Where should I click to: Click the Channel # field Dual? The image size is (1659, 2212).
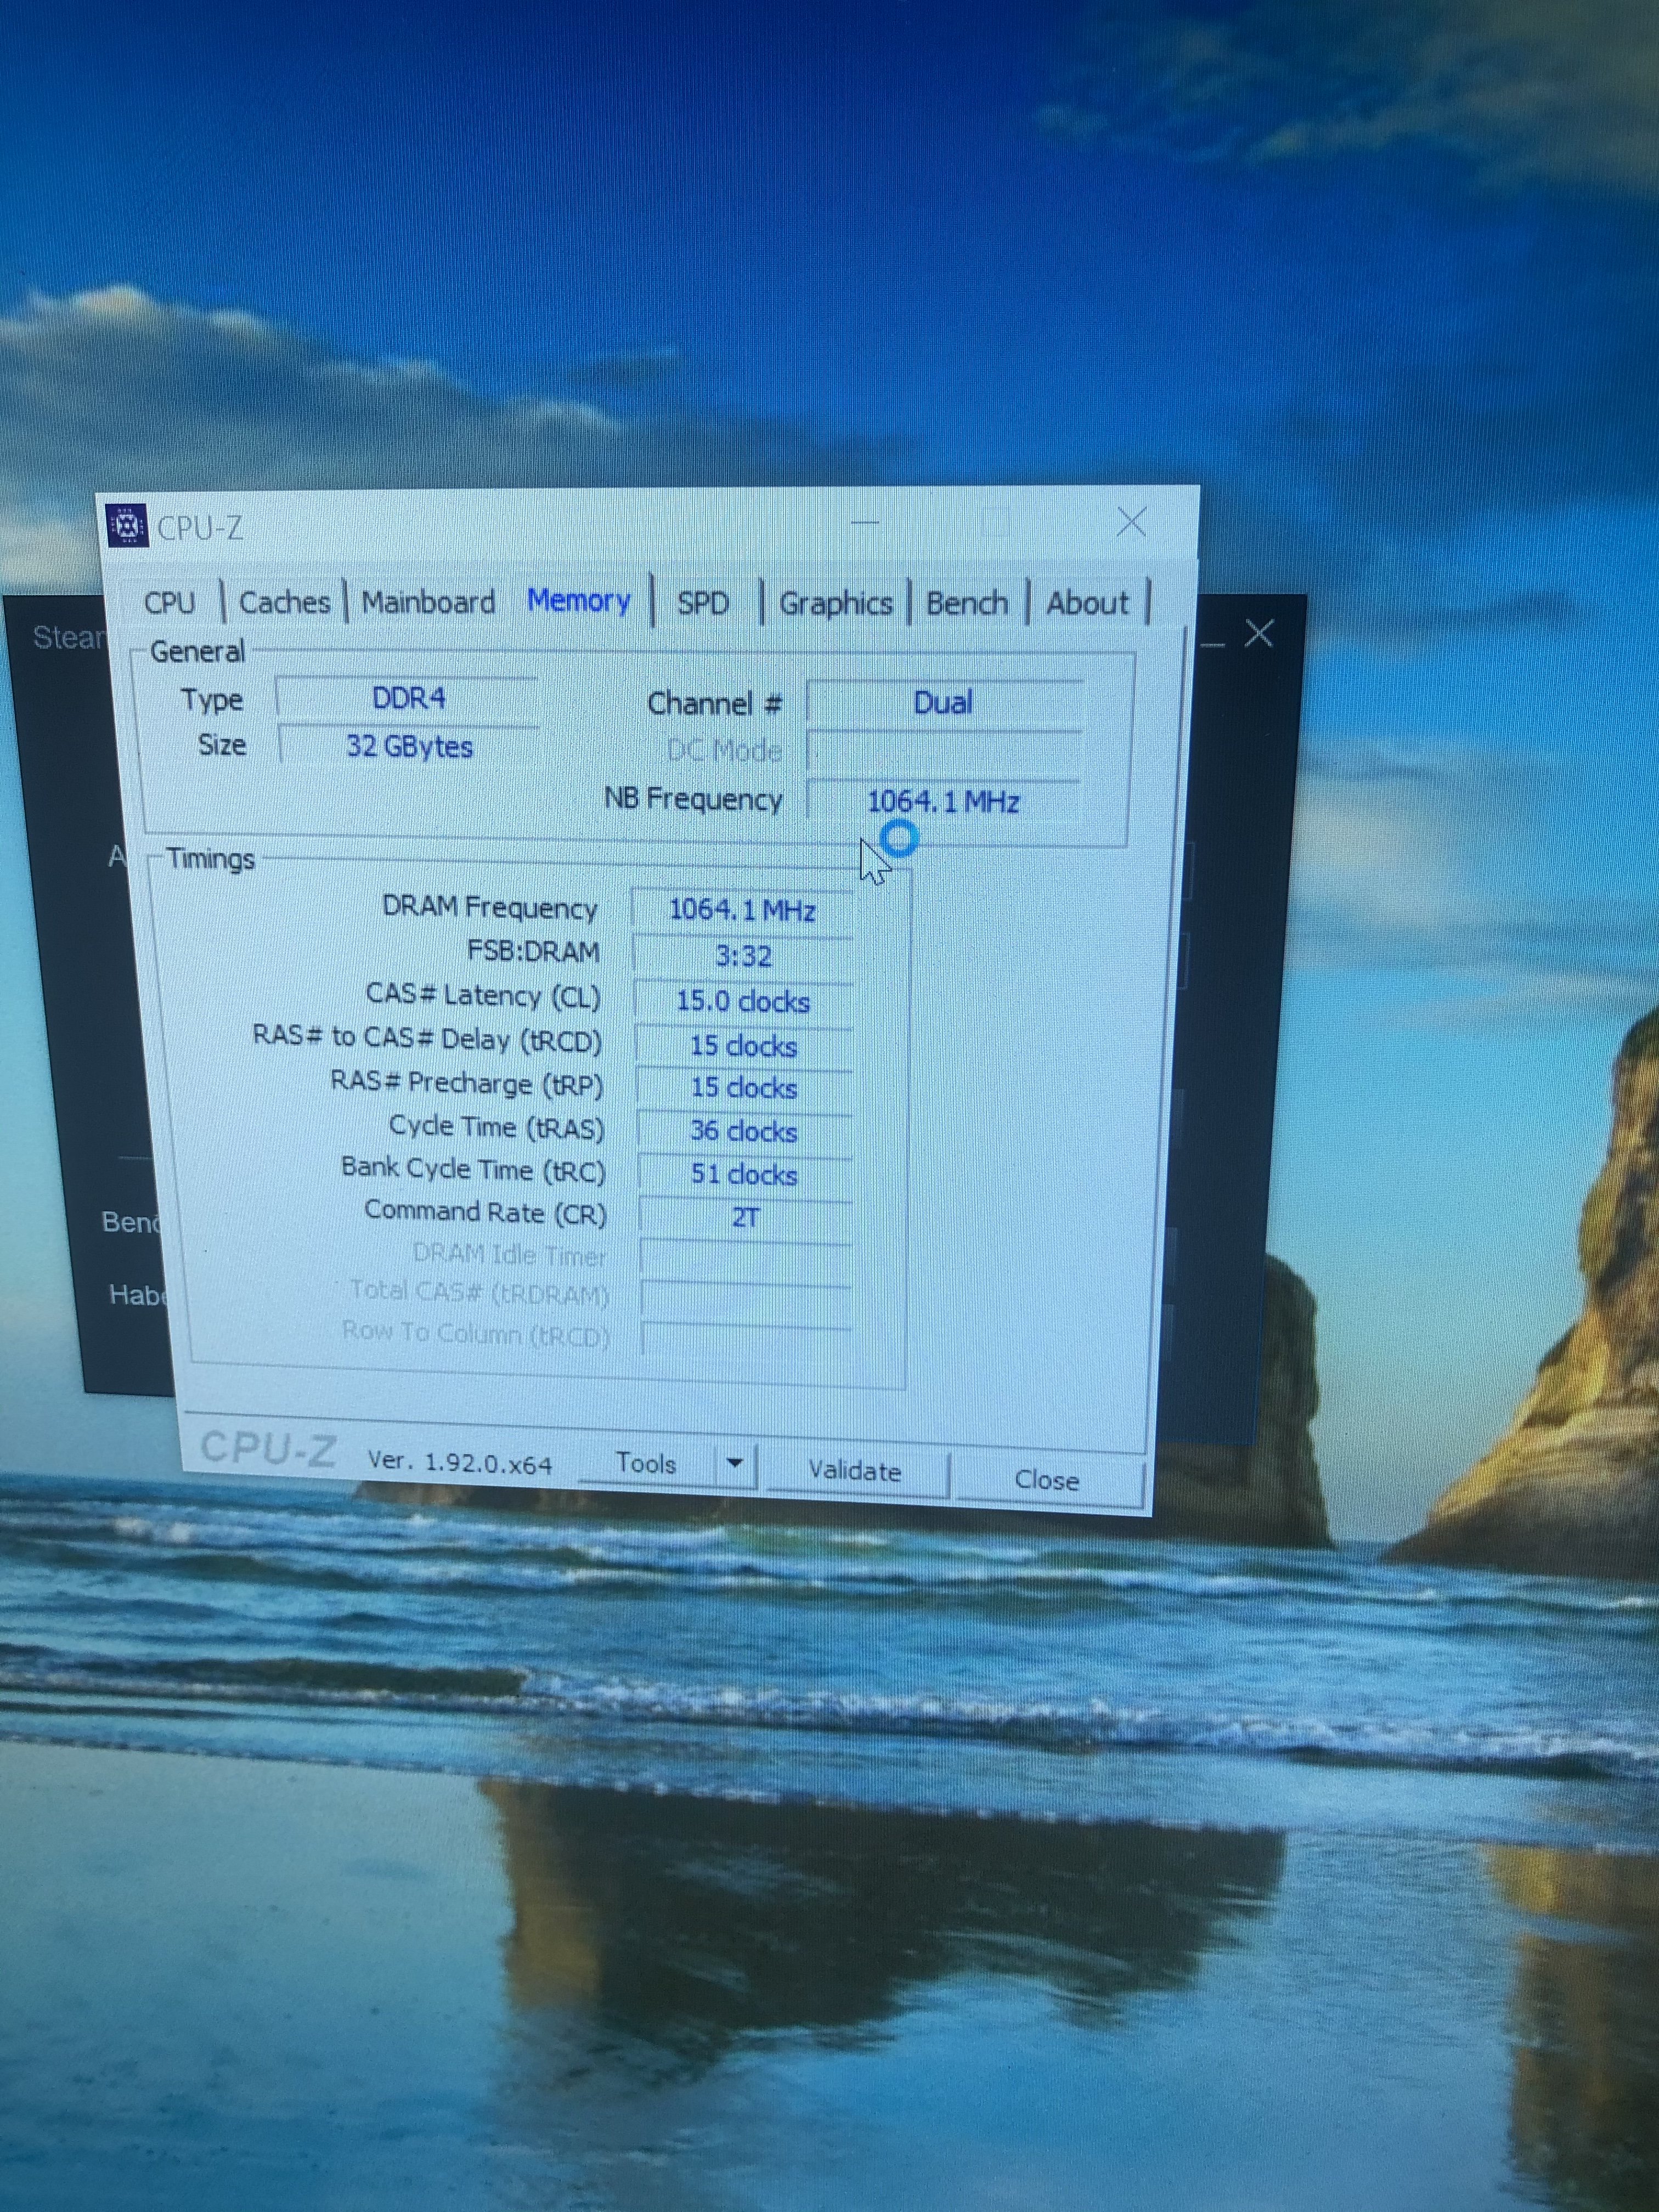point(943,702)
